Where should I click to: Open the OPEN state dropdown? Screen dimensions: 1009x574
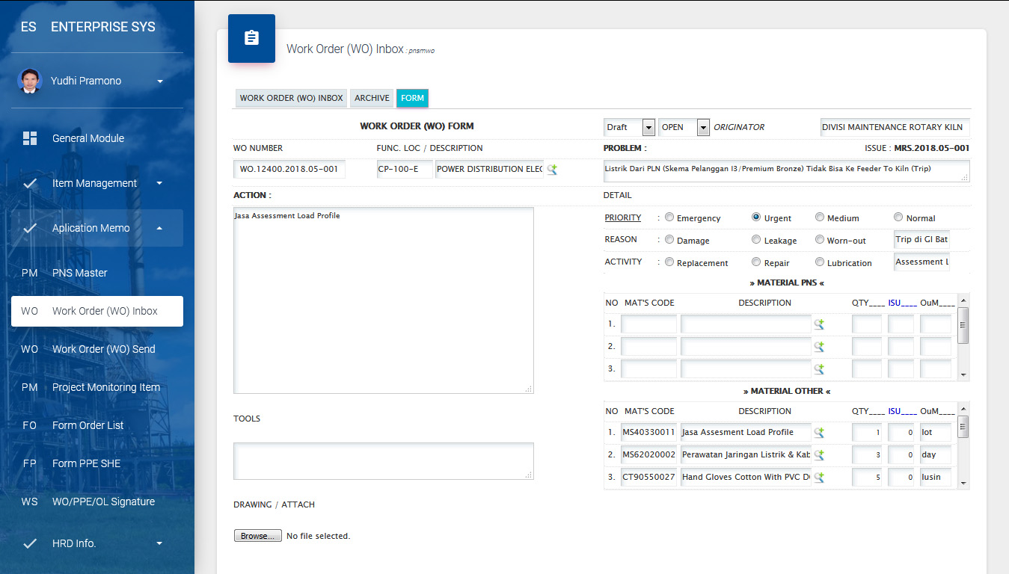click(x=684, y=127)
